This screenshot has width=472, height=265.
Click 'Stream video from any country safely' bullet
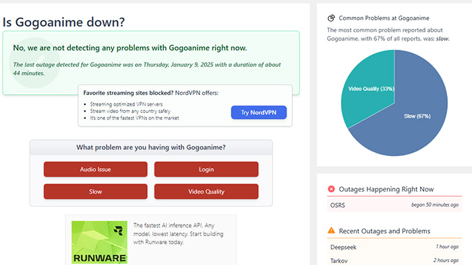coord(130,111)
